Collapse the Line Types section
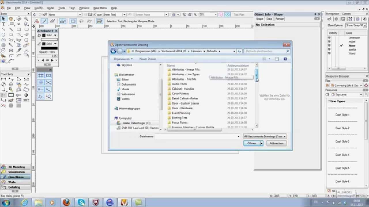369x207 pixels. (x=329, y=101)
